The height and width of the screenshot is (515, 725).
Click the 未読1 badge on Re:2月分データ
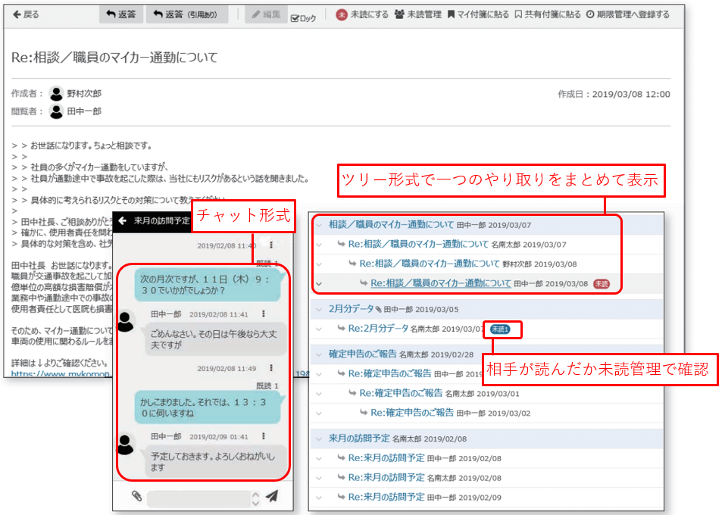(500, 329)
